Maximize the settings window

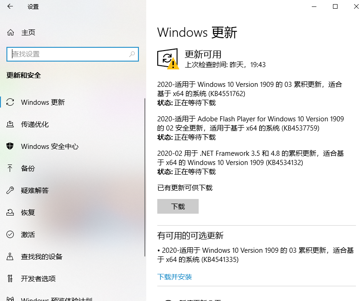point(335,6)
